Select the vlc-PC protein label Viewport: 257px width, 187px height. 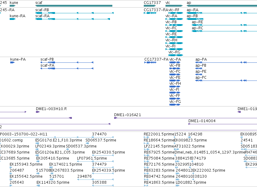pos(175,71)
